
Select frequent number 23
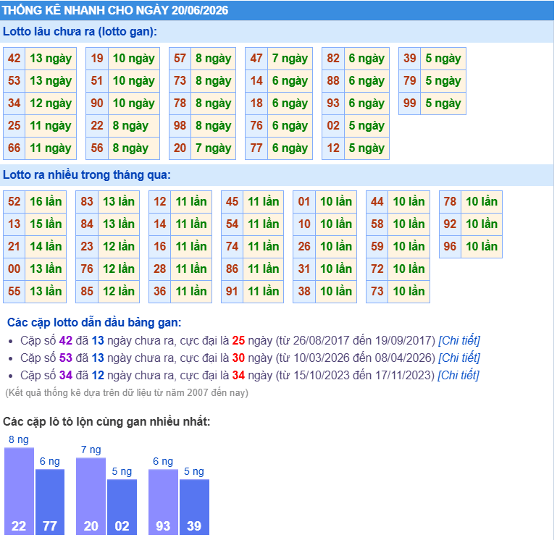click(x=87, y=246)
